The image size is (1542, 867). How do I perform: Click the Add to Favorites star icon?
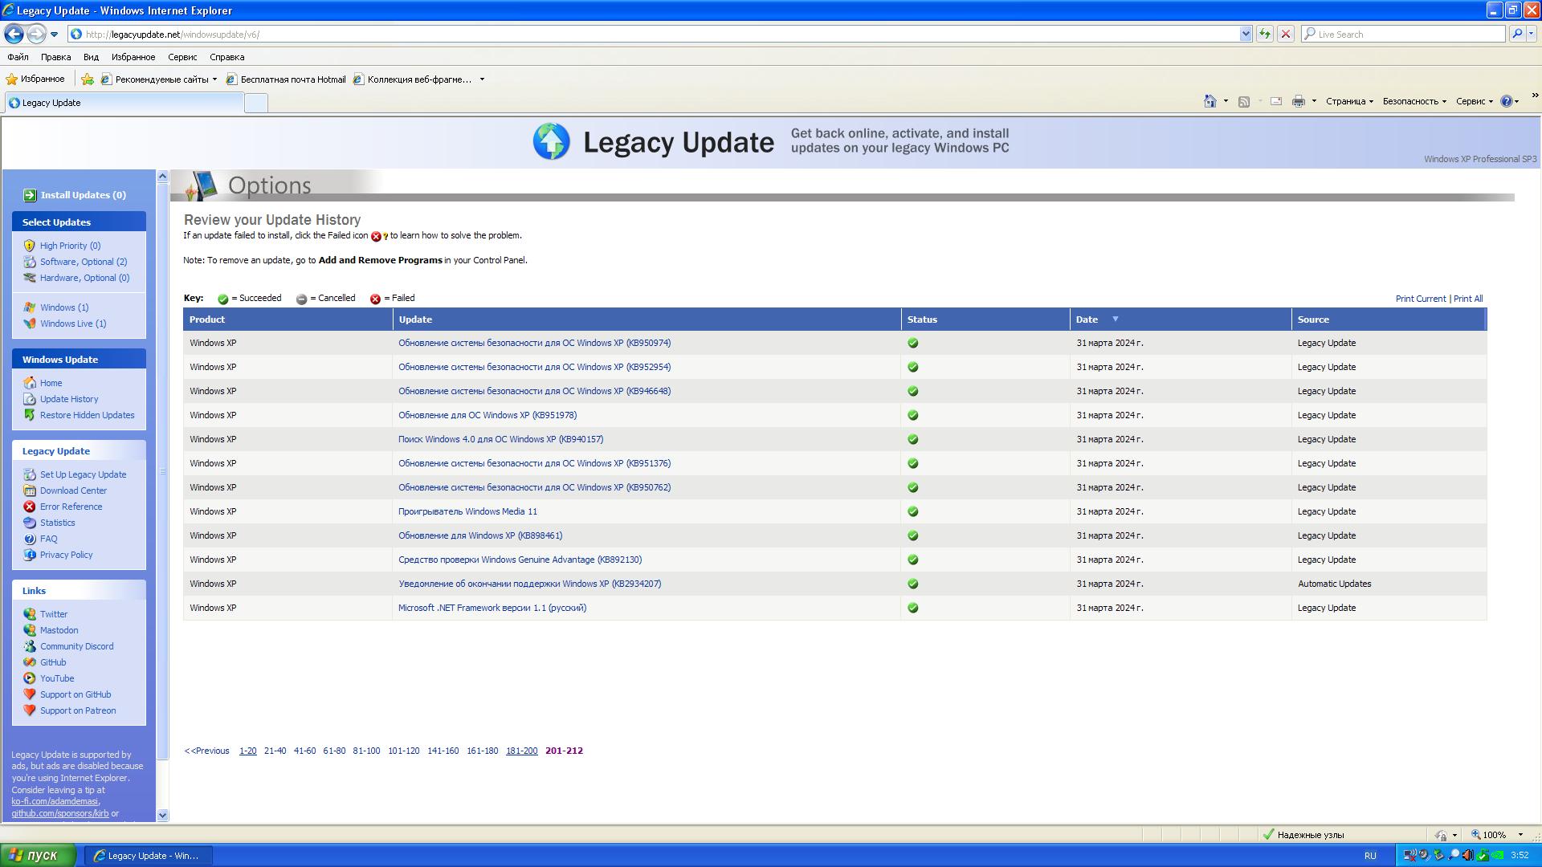pyautogui.click(x=88, y=79)
